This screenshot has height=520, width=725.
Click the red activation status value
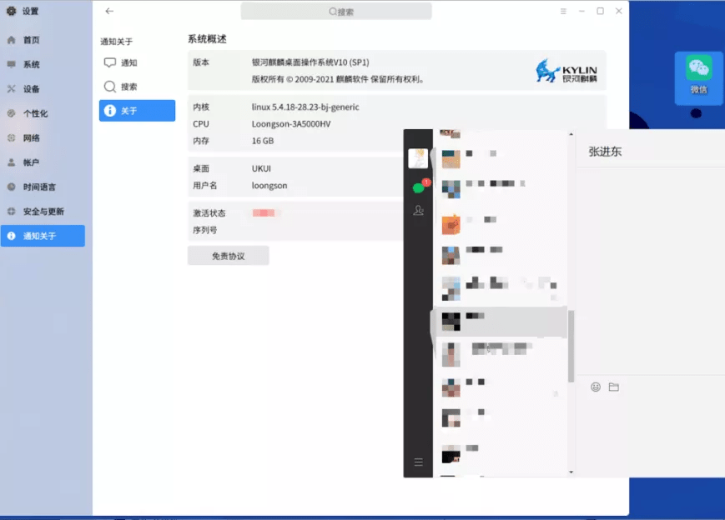tap(264, 212)
